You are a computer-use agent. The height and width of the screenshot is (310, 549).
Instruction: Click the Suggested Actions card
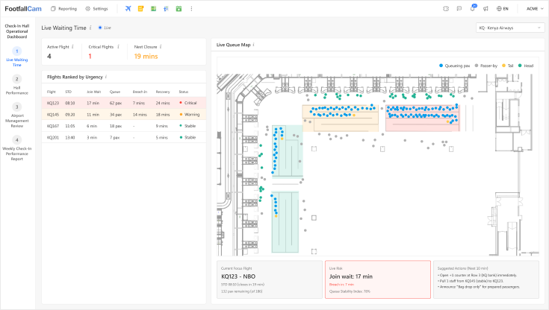click(486, 279)
